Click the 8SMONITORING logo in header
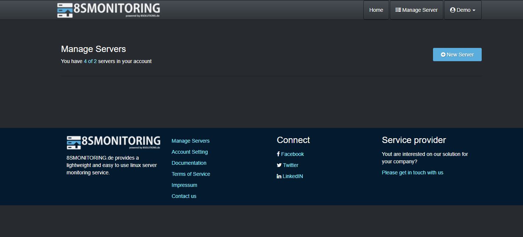The width and height of the screenshot is (523, 237). point(108,10)
